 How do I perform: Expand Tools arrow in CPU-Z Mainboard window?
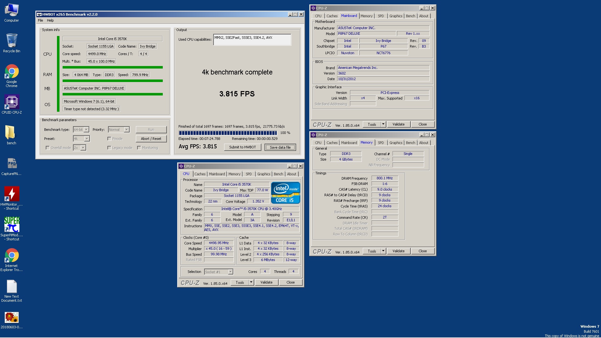383,124
